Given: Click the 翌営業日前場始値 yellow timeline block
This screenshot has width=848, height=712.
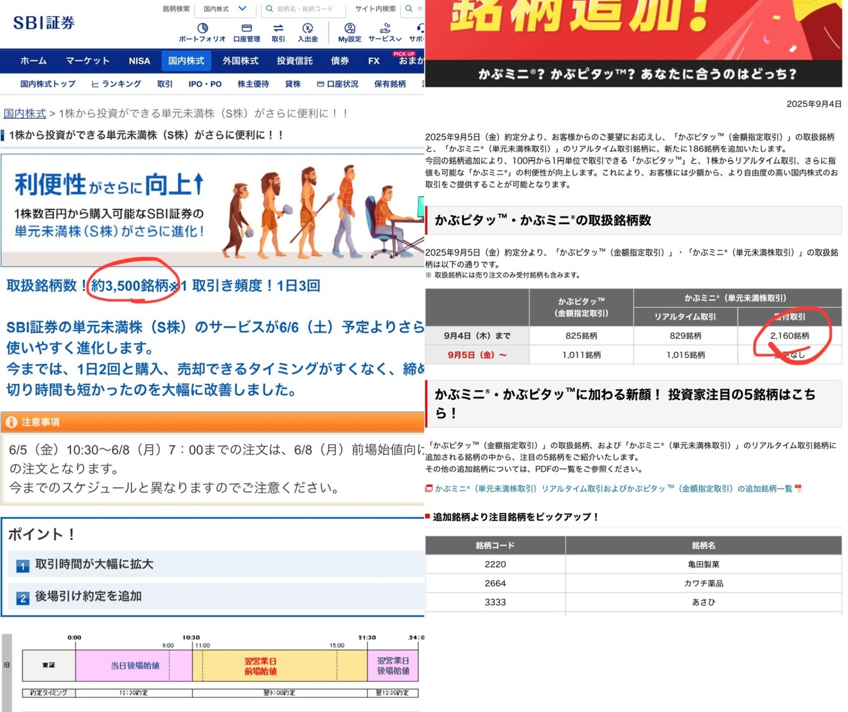Looking at the screenshot, I should [x=279, y=665].
